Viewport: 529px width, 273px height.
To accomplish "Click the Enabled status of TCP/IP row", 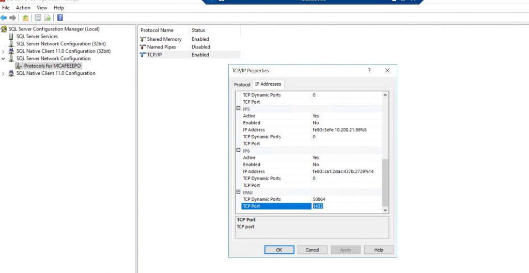I will tap(200, 55).
